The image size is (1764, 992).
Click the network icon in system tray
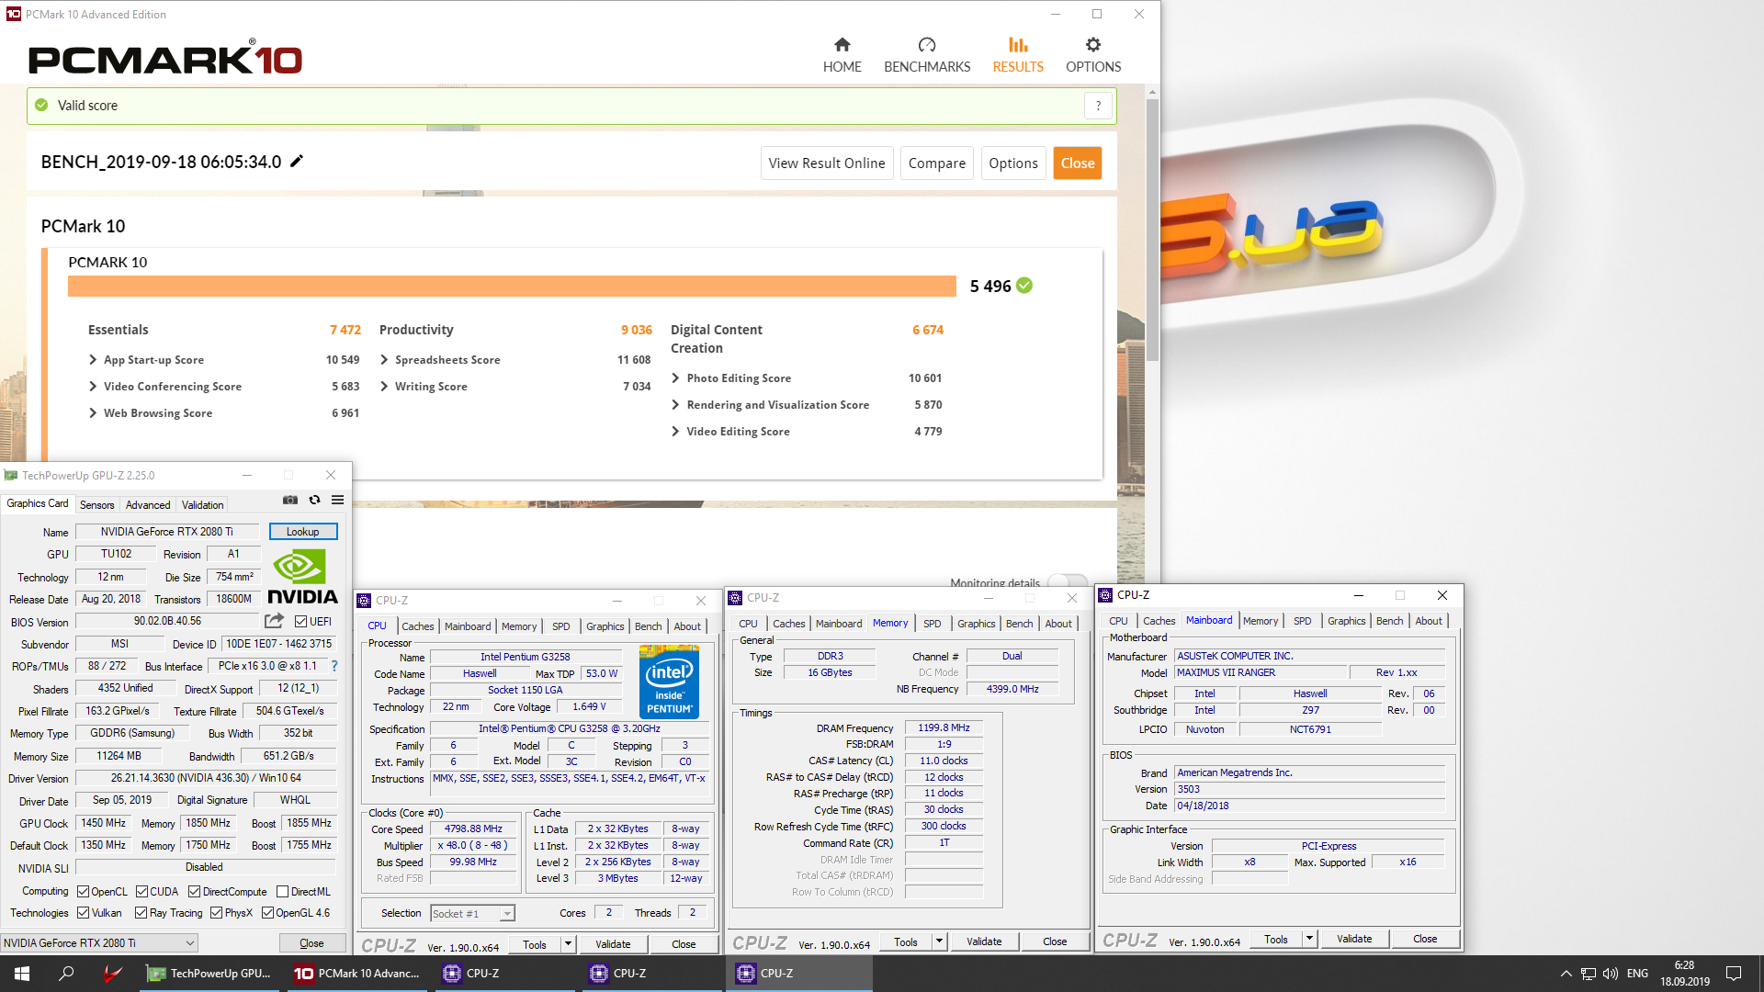[1588, 974]
